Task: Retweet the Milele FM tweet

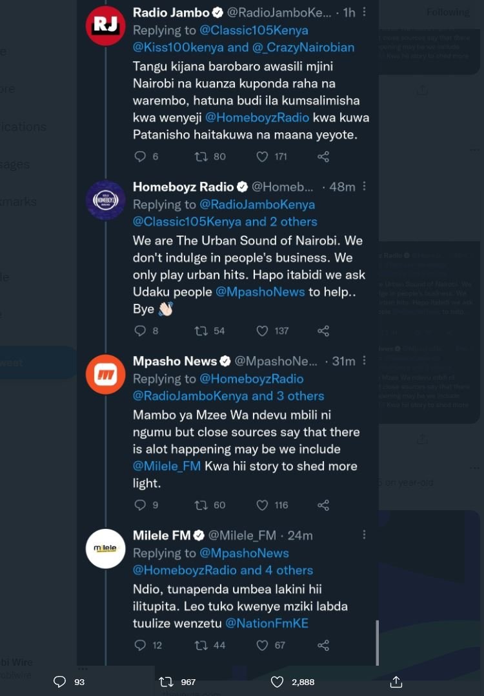Action: coord(201,645)
